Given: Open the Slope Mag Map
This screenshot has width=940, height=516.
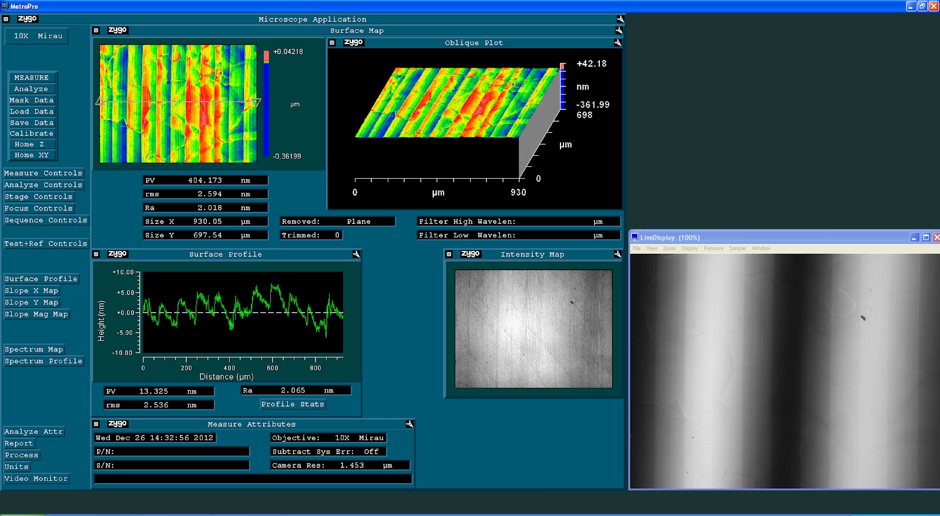Looking at the screenshot, I should (x=36, y=314).
